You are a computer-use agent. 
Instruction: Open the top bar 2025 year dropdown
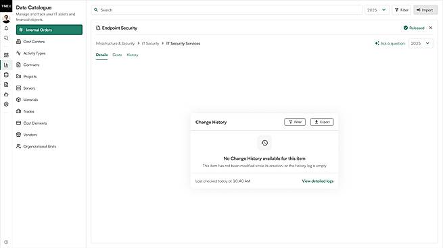point(377,10)
